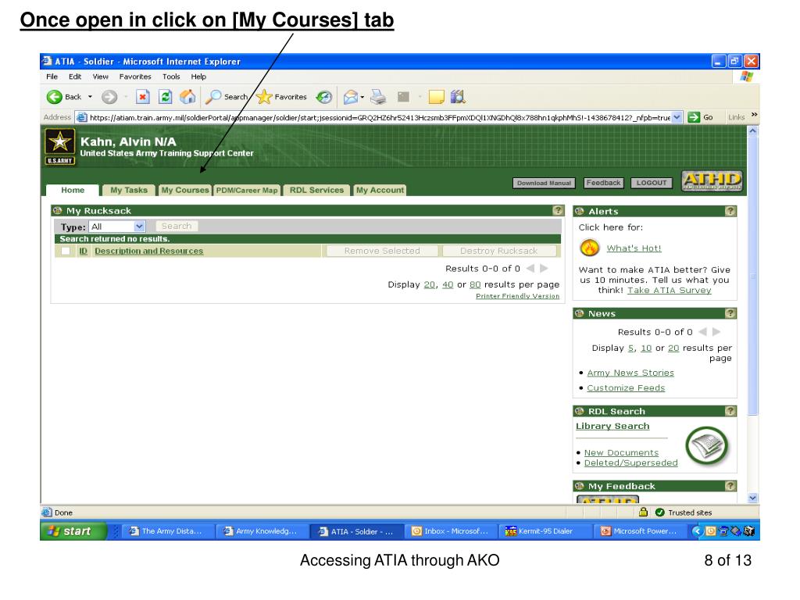Click the Print icon in toolbar
Screen dimensions: 800x600
pos(378,97)
